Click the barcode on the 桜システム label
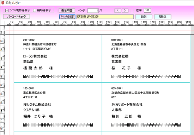The width and height of the screenshot is (194, 135). [x=58, y=125]
